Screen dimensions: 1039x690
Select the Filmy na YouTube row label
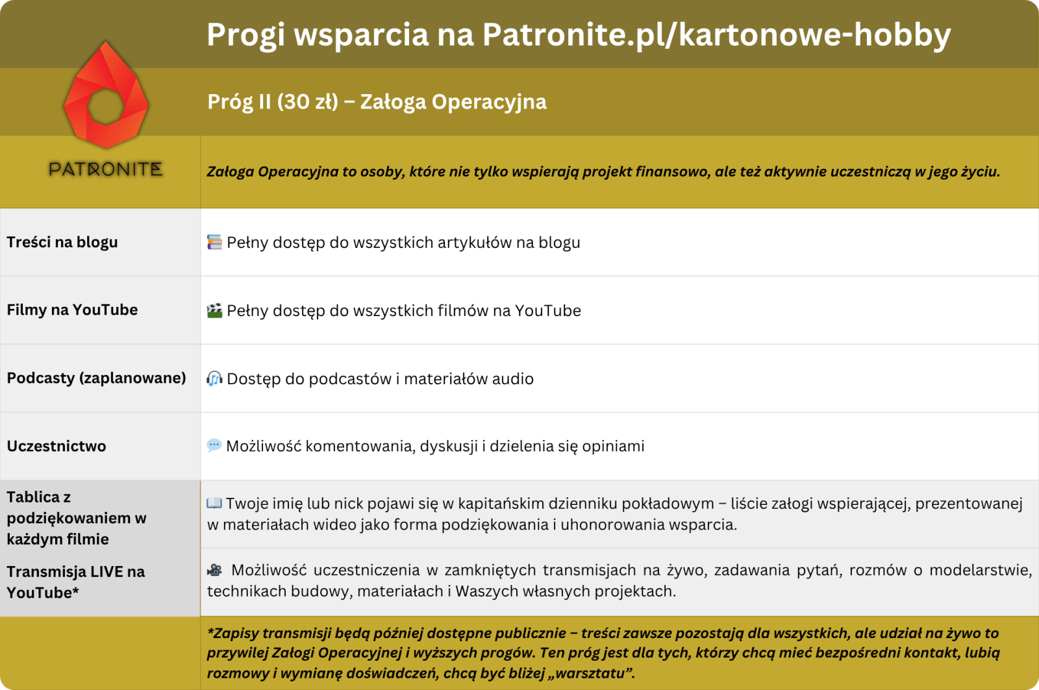point(72,310)
